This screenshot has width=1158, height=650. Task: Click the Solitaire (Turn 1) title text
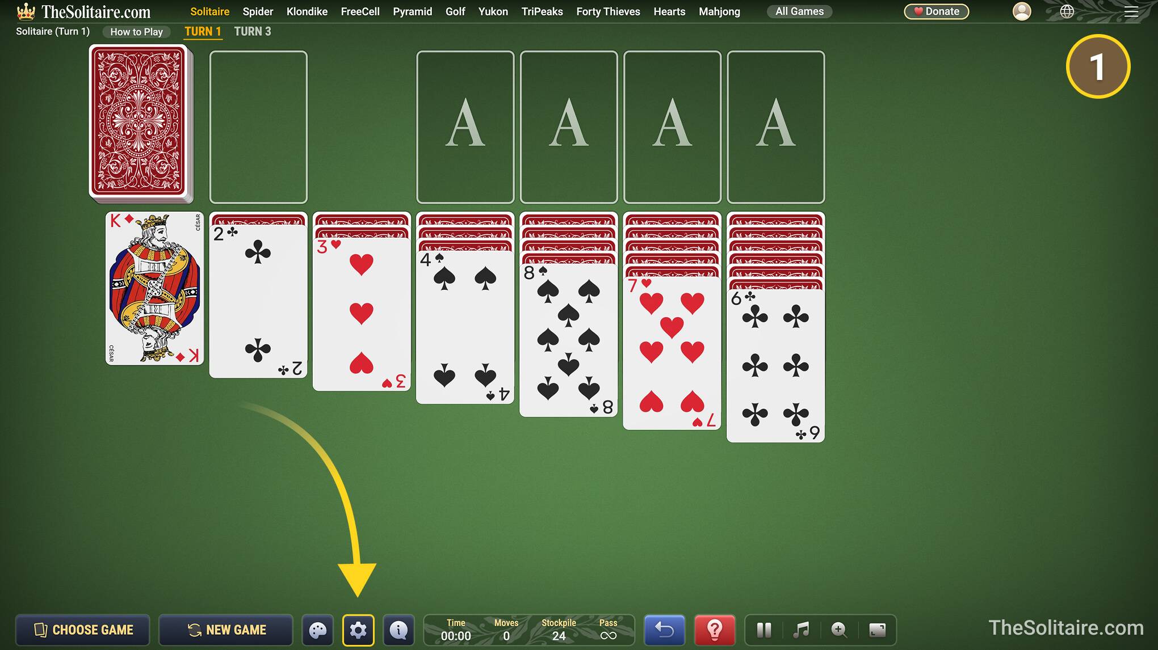tap(53, 31)
